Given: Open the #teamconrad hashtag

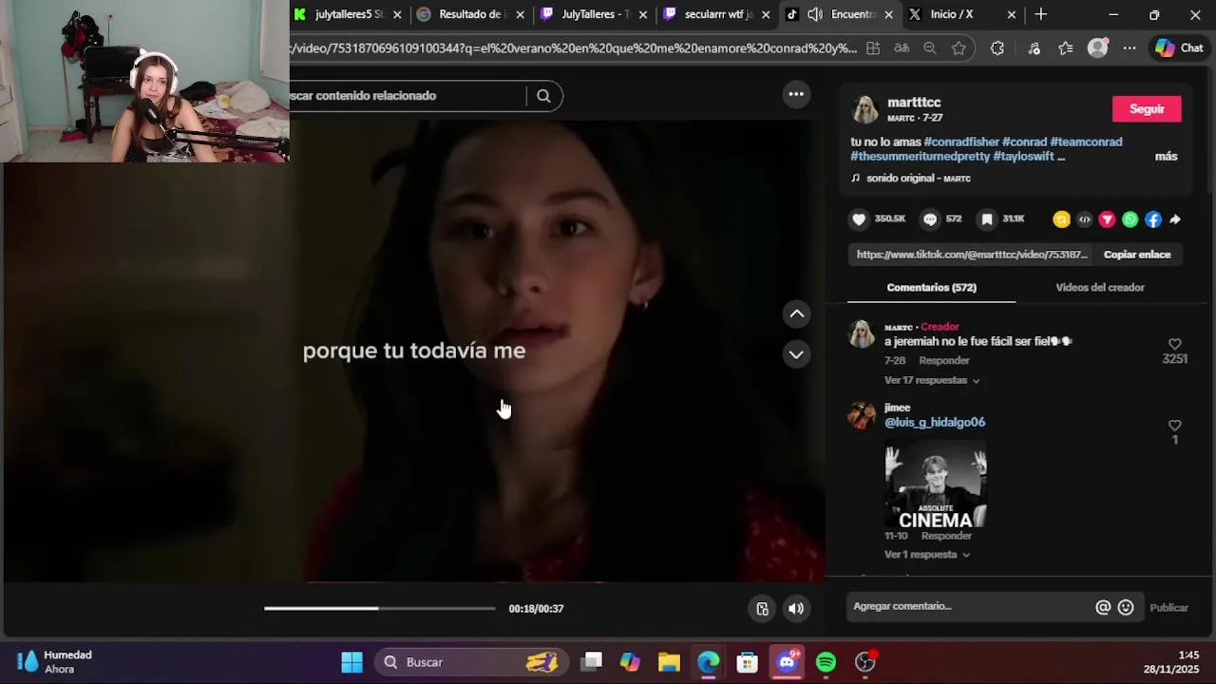Looking at the screenshot, I should tap(1086, 142).
